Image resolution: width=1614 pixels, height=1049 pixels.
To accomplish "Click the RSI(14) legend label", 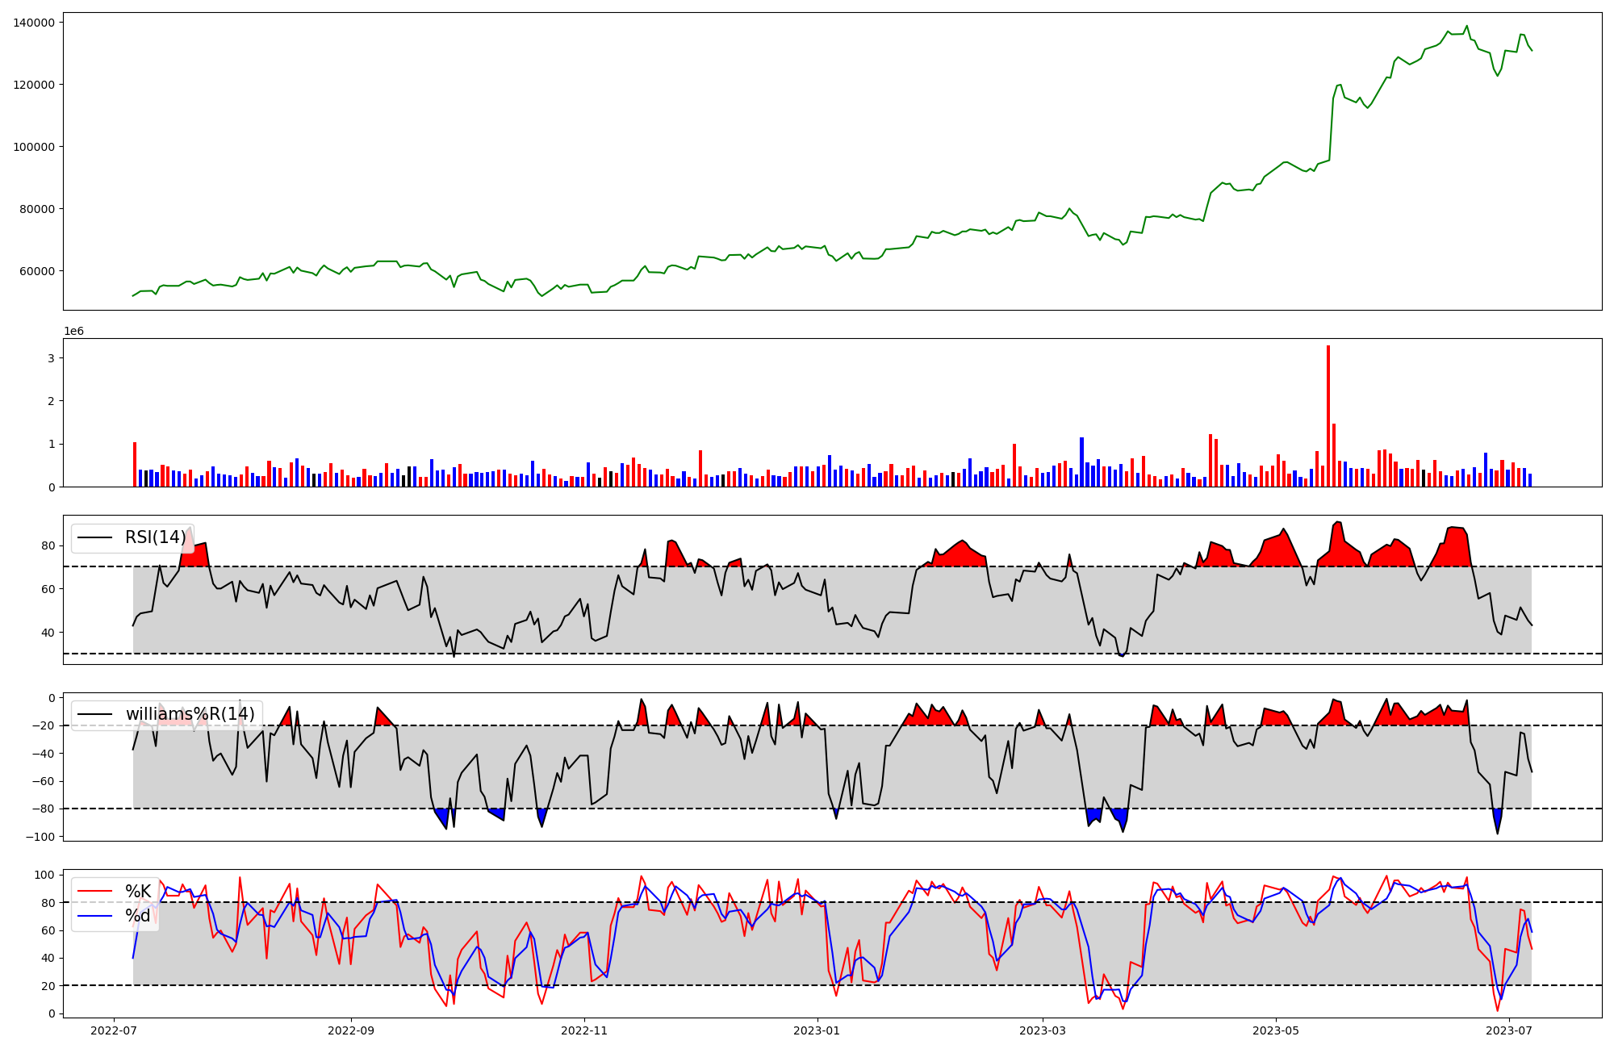I will [x=155, y=537].
